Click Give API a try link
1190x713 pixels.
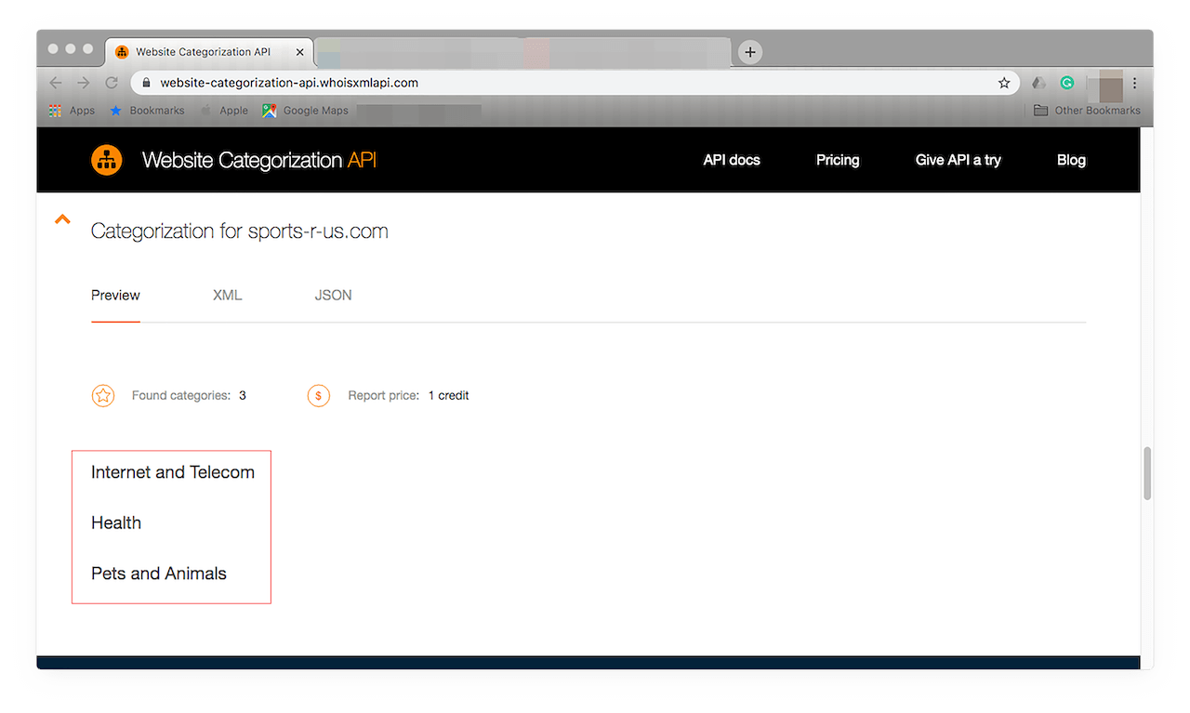coord(958,160)
